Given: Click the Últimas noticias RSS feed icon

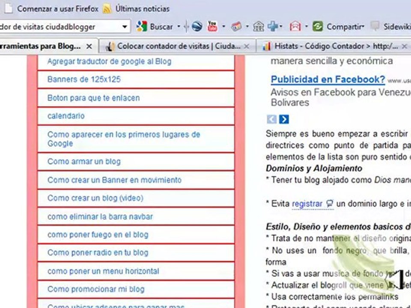Looking at the screenshot, I should 107,9.
